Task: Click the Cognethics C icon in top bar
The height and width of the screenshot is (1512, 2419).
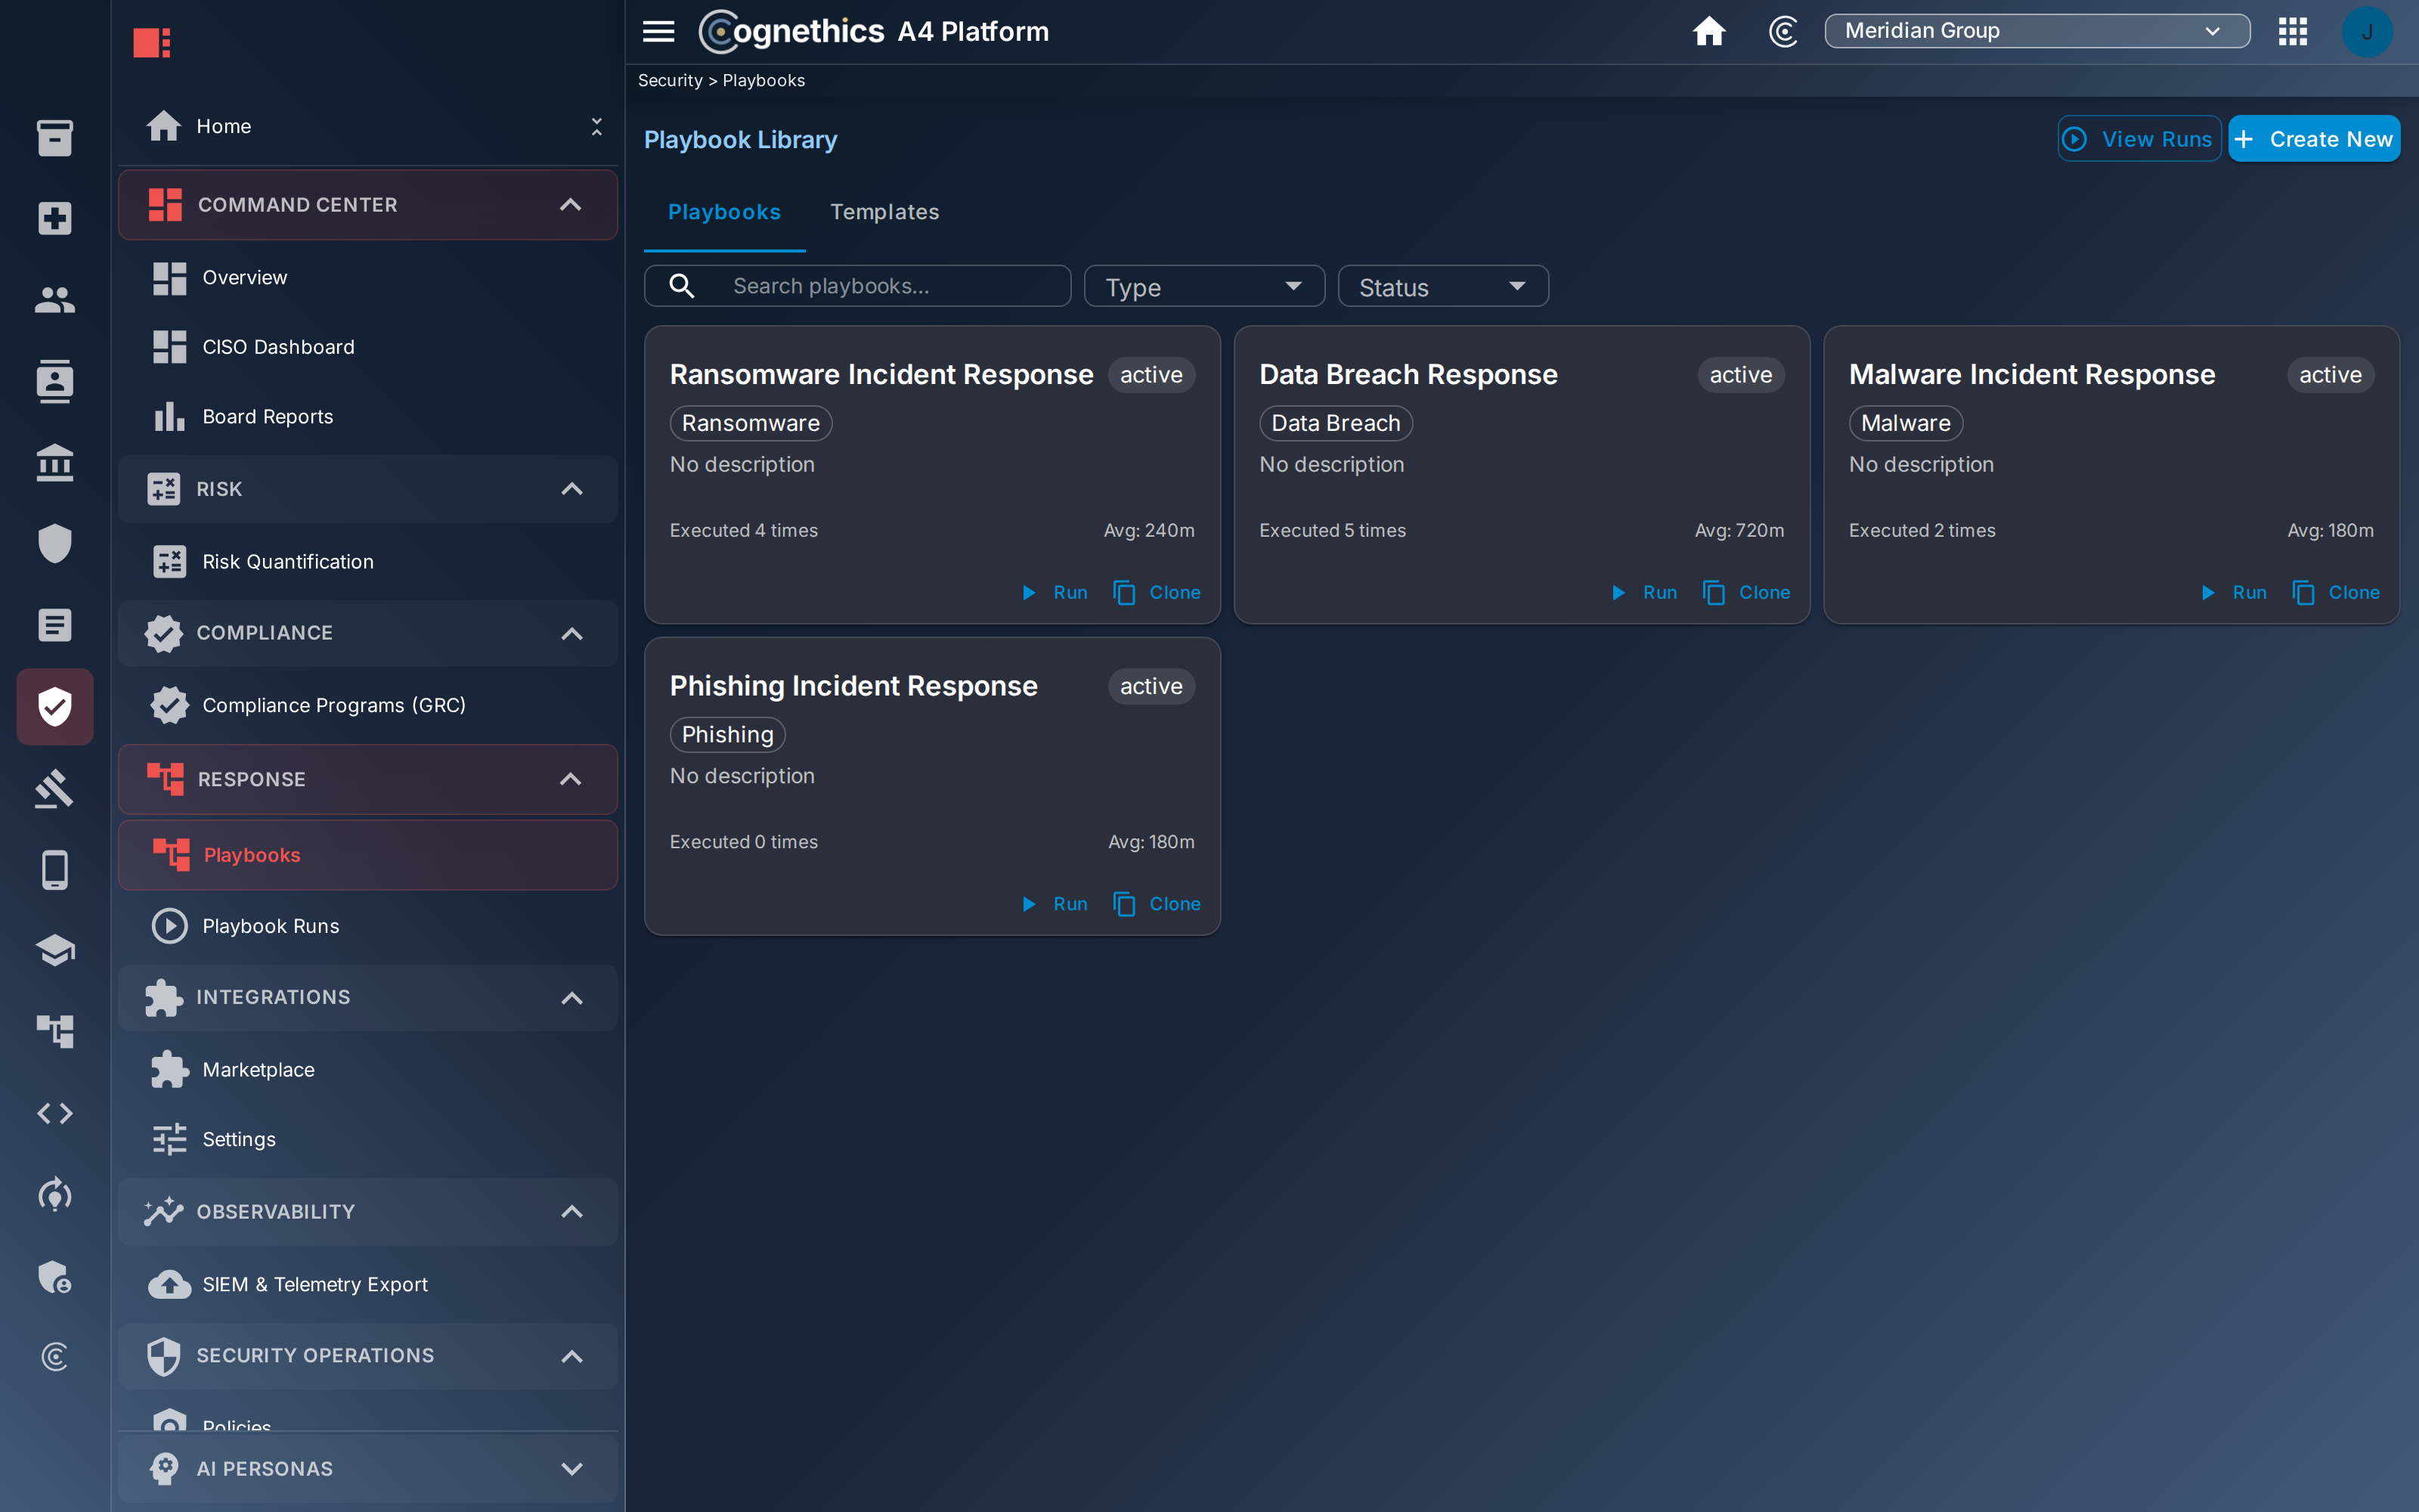Action: point(1783,31)
